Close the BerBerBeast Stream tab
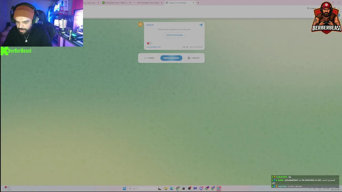This screenshot has height=192, width=342. click(x=130, y=3)
